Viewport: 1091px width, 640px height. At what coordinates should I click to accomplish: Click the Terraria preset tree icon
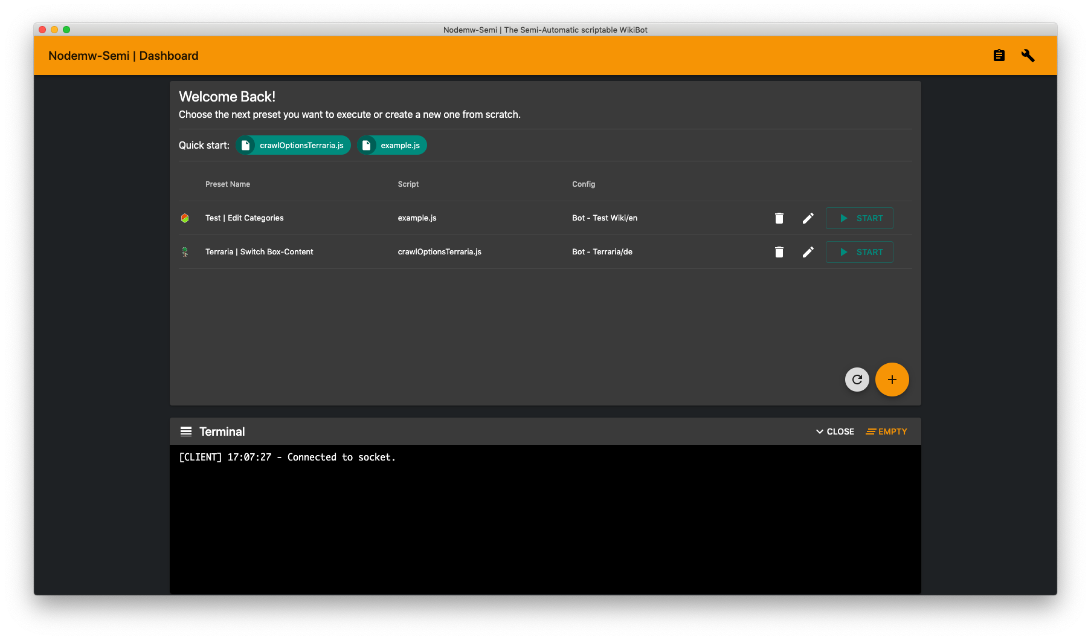pyautogui.click(x=185, y=252)
